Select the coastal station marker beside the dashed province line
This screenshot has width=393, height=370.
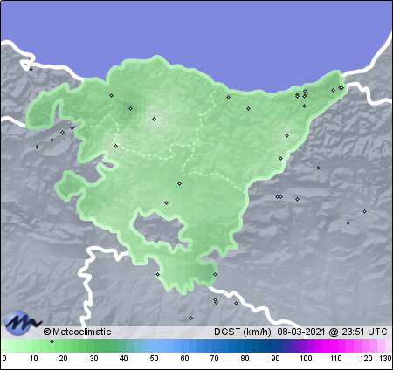tap(229, 97)
